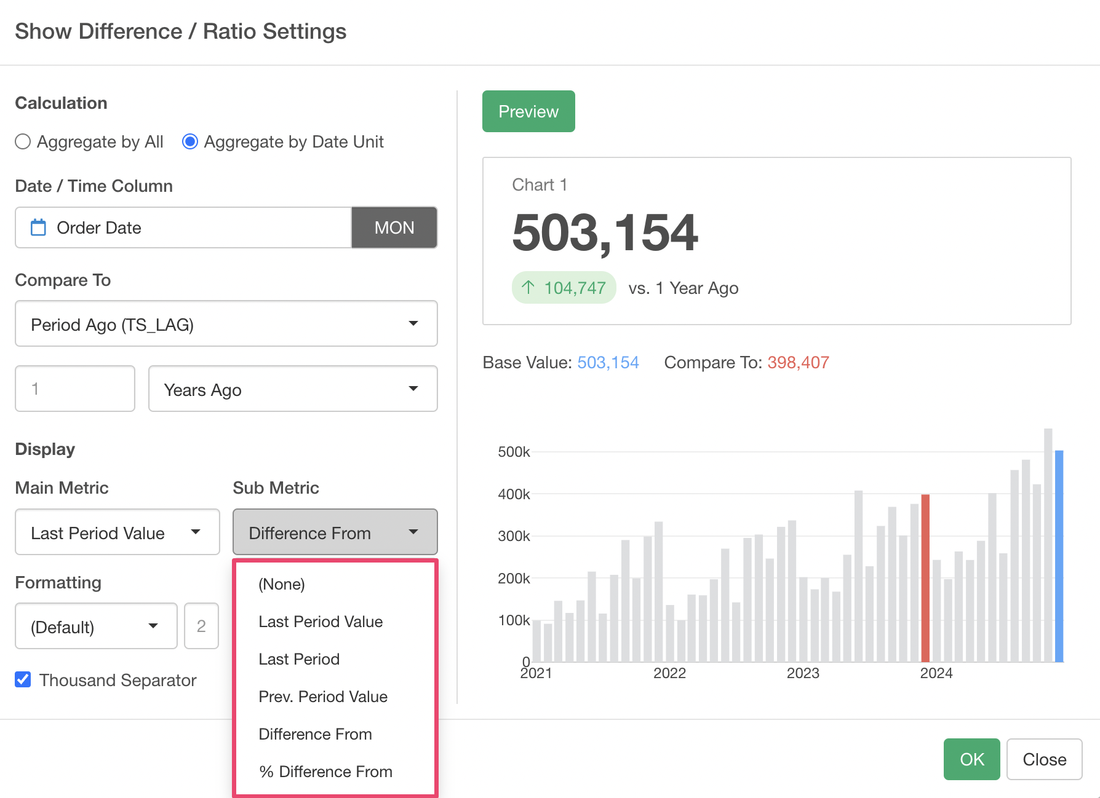Click the period count input field

[x=75, y=389]
